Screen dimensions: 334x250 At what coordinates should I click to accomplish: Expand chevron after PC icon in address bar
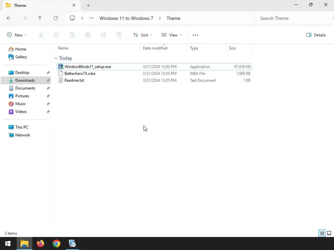click(x=82, y=18)
